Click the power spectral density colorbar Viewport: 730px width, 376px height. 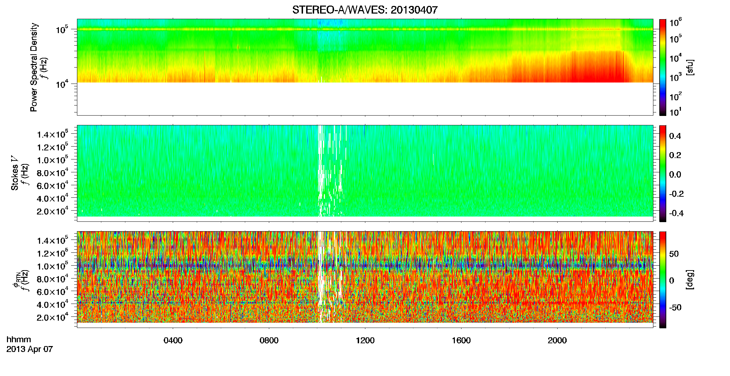pyautogui.click(x=663, y=67)
